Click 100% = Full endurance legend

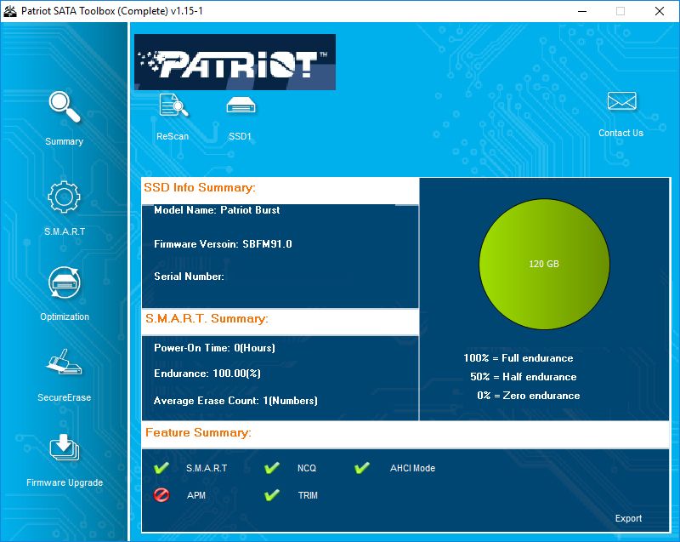(518, 358)
